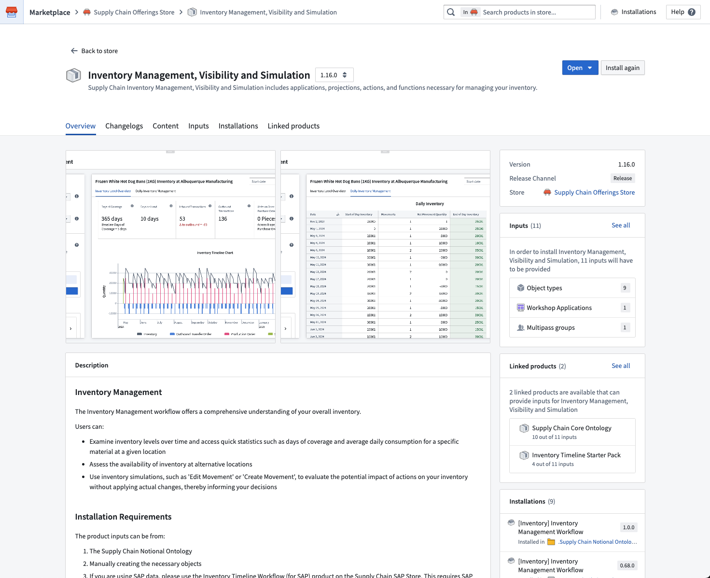Expand the Open button dropdown arrow
This screenshot has height=578, width=710.
coord(590,68)
